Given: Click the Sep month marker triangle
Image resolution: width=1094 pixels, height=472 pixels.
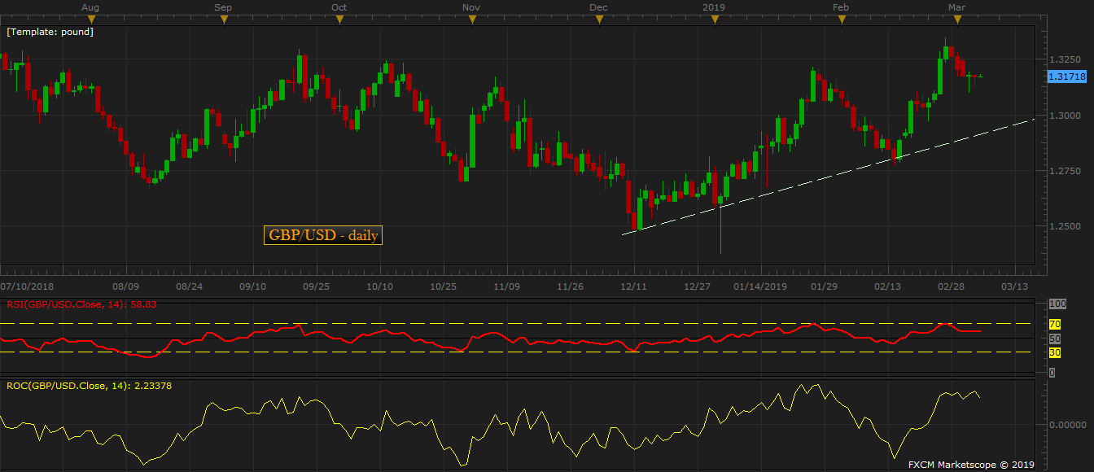Looking at the screenshot, I should 224,19.
